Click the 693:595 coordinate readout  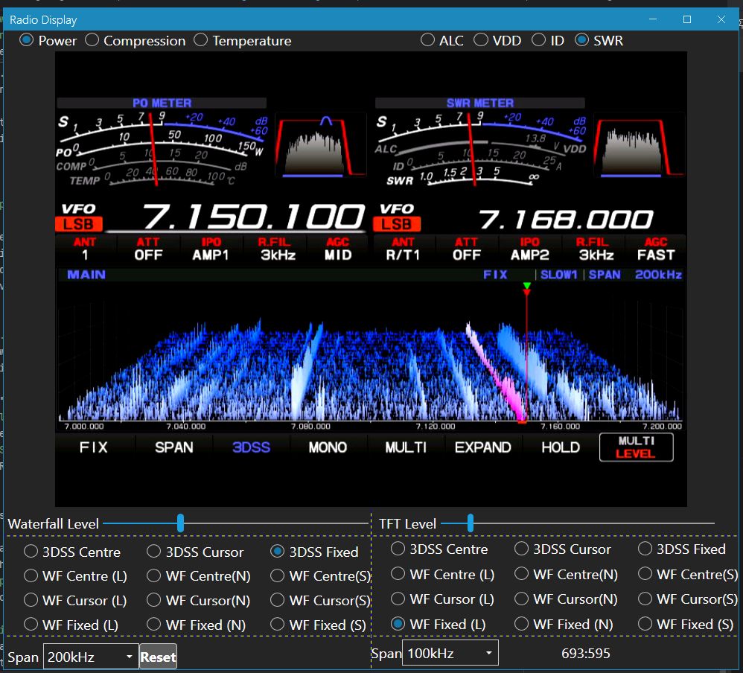point(586,654)
